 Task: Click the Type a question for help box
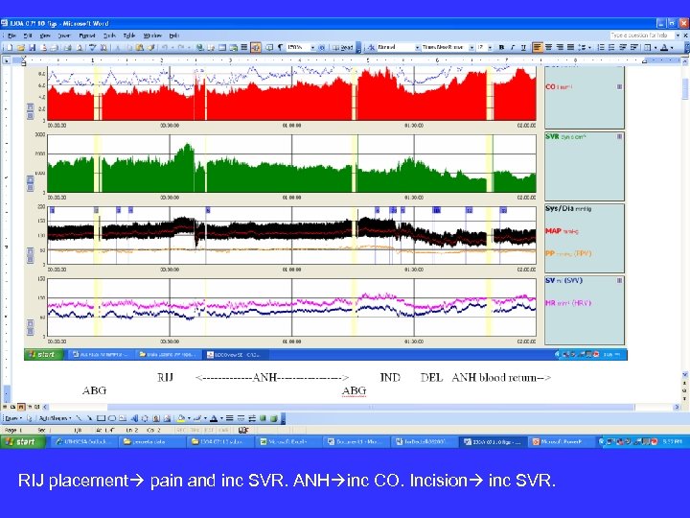point(641,35)
